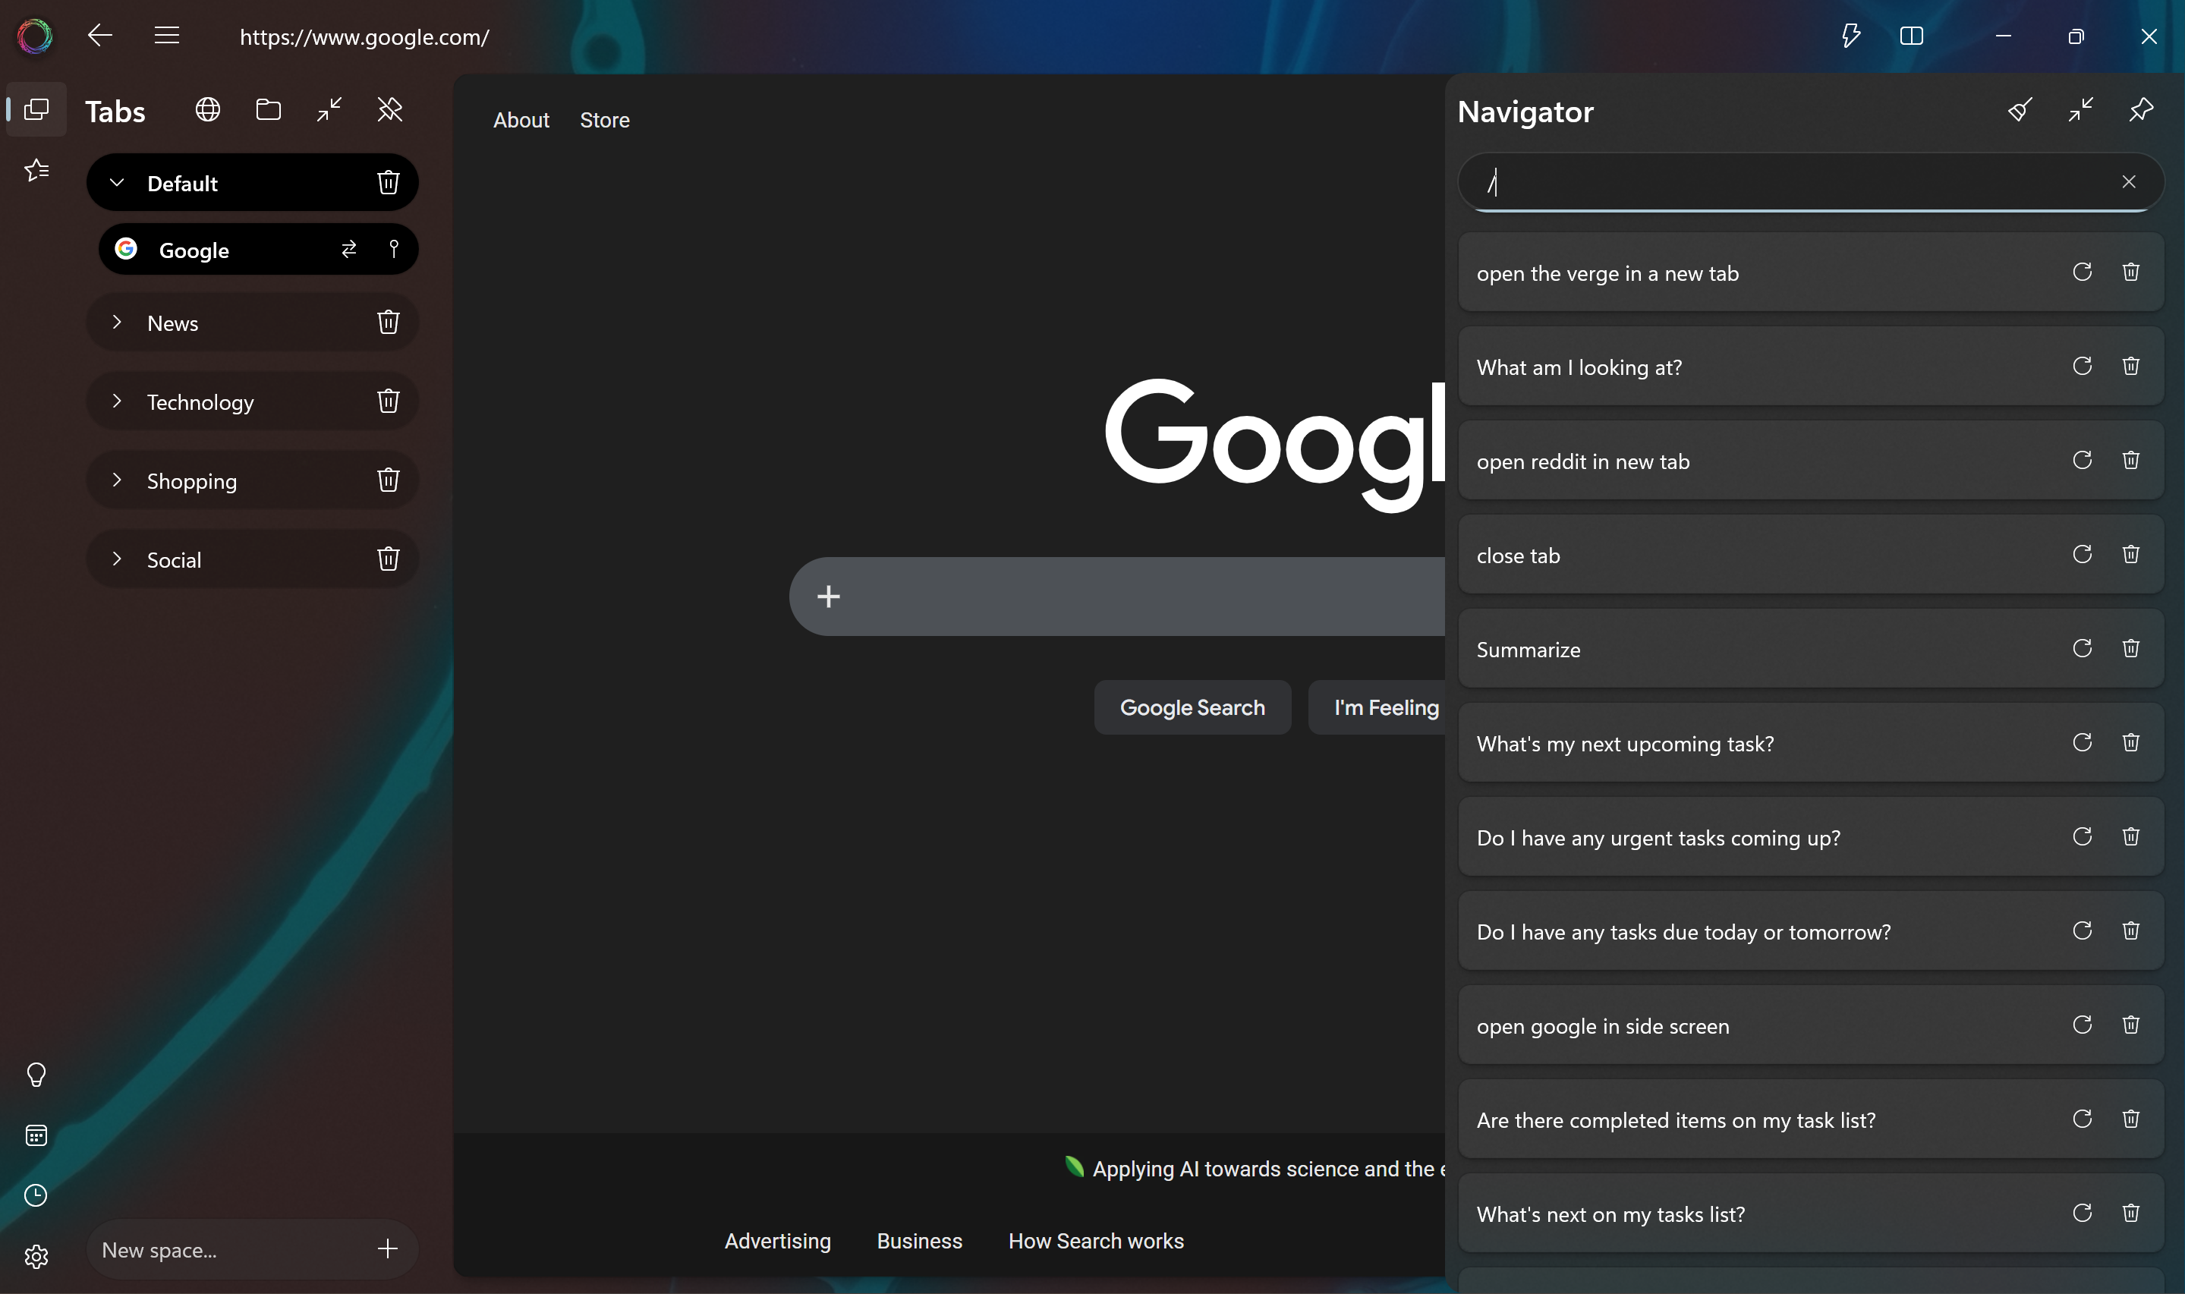The height and width of the screenshot is (1294, 2185).
Task: Delete 'What am I looking at?' prompt
Action: pyautogui.click(x=2131, y=367)
